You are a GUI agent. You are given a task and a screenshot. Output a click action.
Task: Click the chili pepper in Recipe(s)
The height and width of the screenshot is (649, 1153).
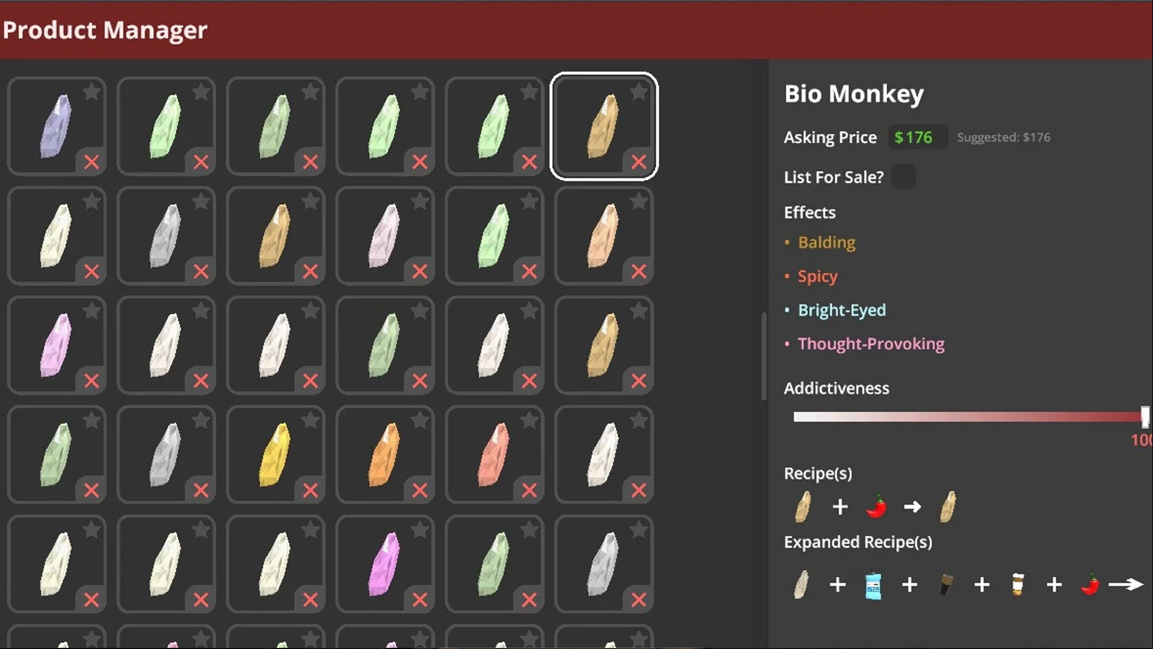(x=876, y=507)
